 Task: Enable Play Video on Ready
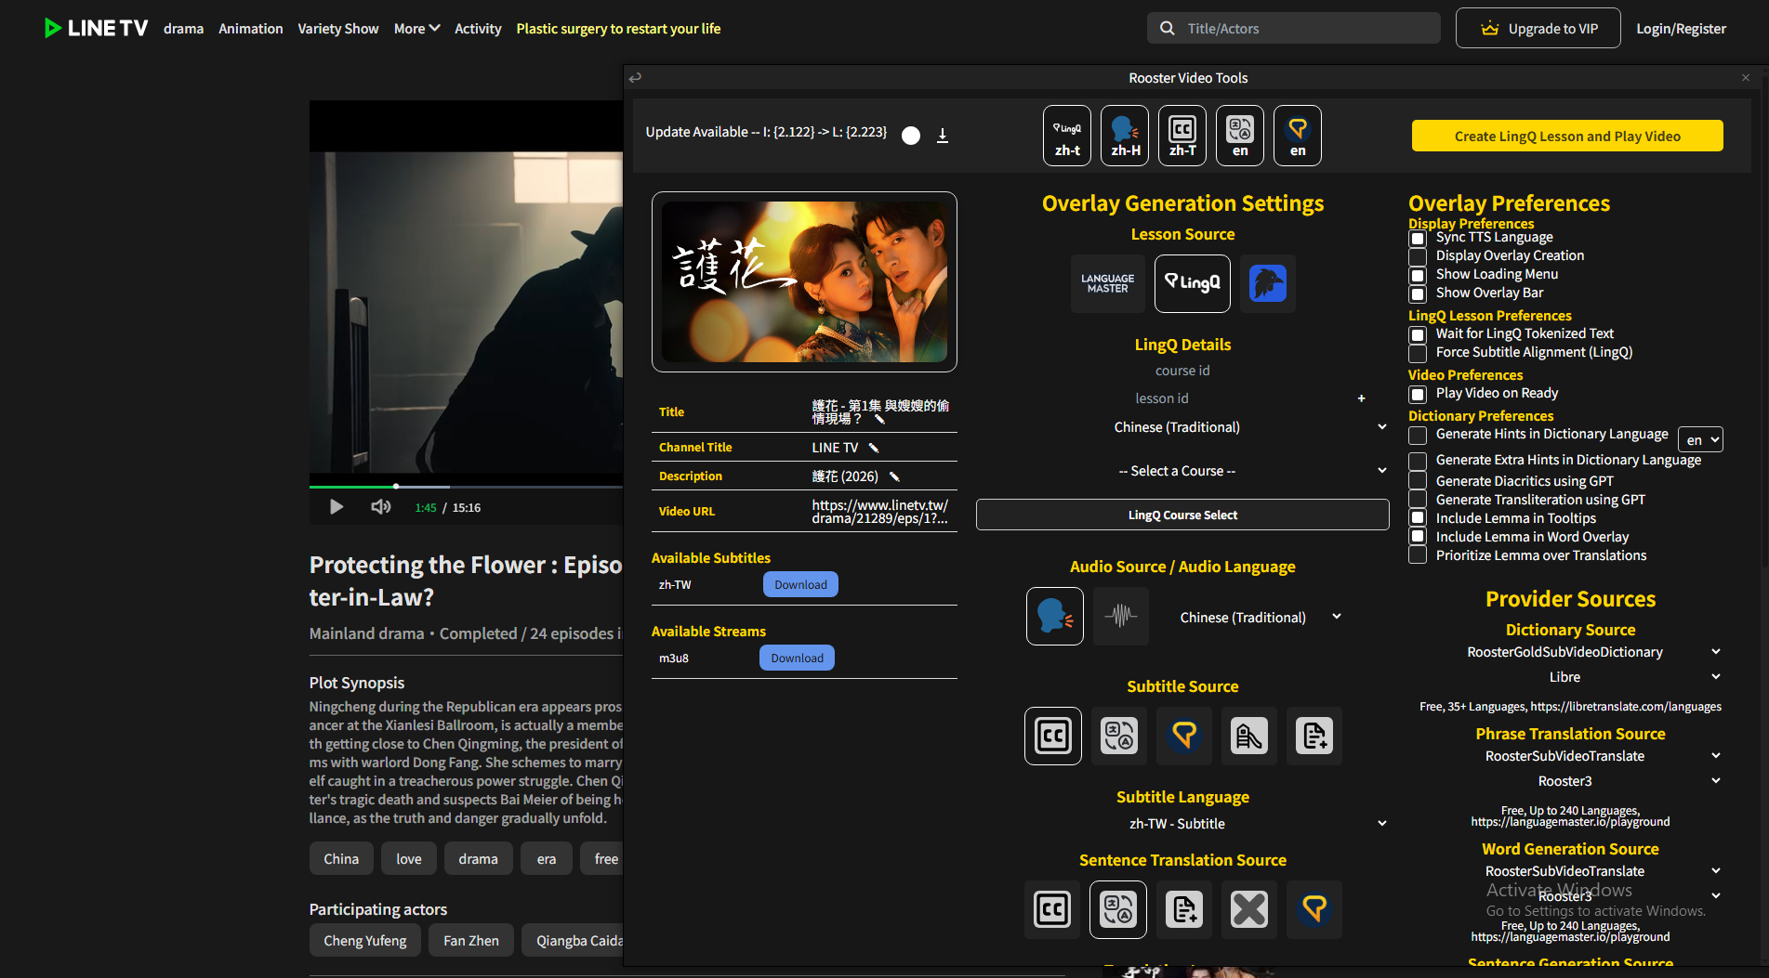[1418, 395]
